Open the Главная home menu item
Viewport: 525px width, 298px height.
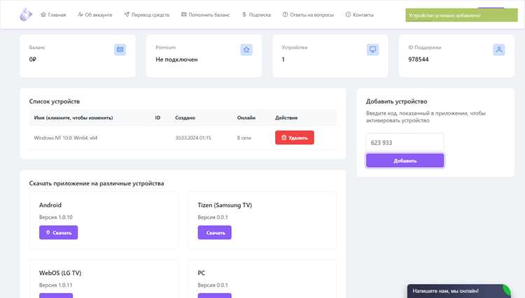pyautogui.click(x=53, y=15)
